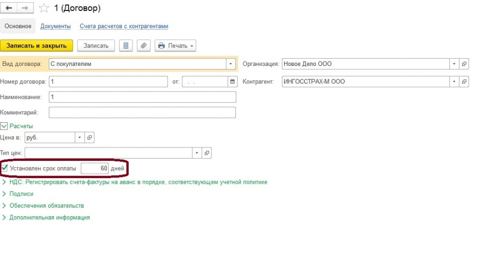490x254 pixels.
Task: Open Счета расчетов с контрагентами tab
Action: pos(124,26)
